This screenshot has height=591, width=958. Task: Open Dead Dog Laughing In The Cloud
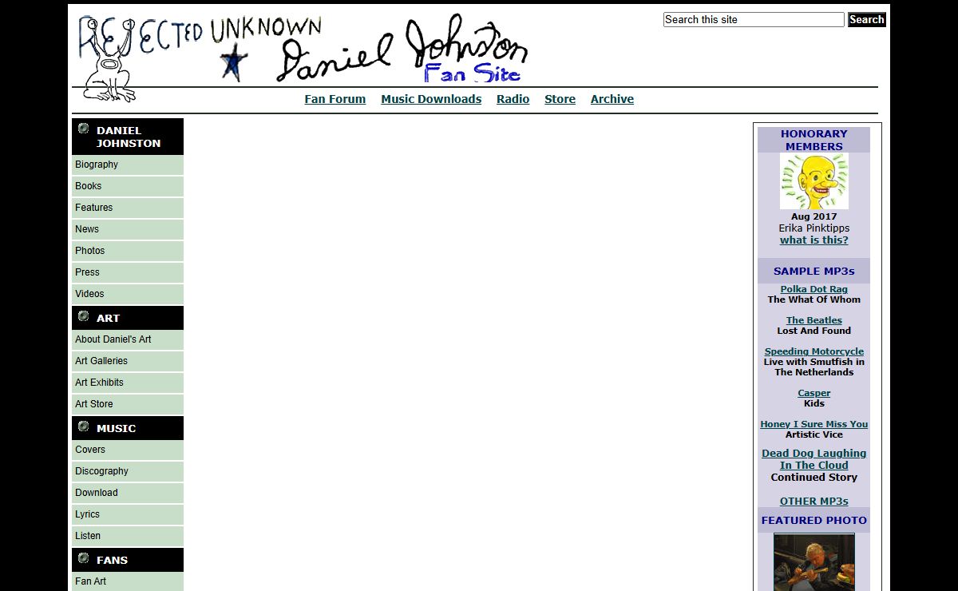(x=814, y=459)
